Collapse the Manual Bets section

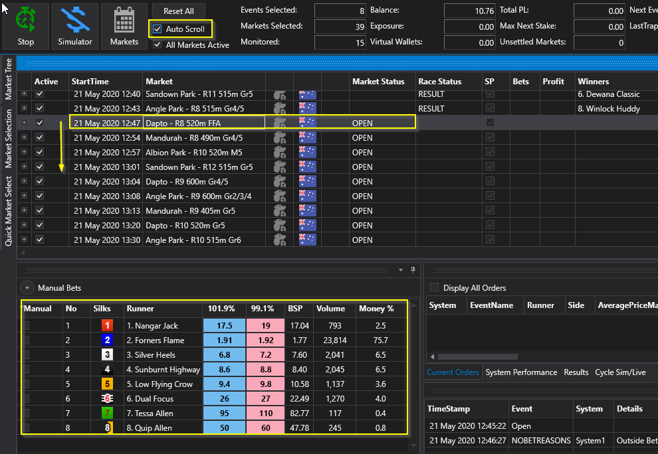tap(27, 287)
